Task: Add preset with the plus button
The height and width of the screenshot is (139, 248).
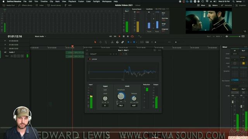Action: coord(87,54)
